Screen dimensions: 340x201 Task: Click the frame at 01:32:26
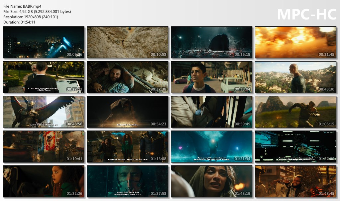[43, 181]
